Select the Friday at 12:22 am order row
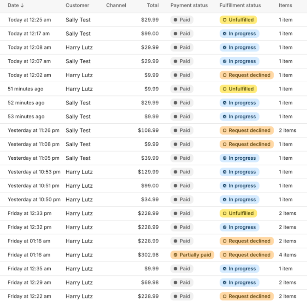The height and width of the screenshot is (307, 307). (29, 296)
